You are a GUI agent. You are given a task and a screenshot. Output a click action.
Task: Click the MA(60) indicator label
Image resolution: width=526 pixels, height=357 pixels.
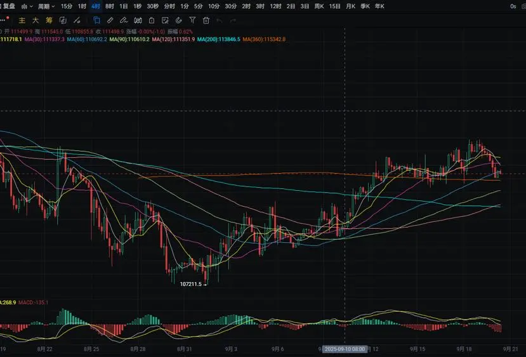click(x=87, y=39)
